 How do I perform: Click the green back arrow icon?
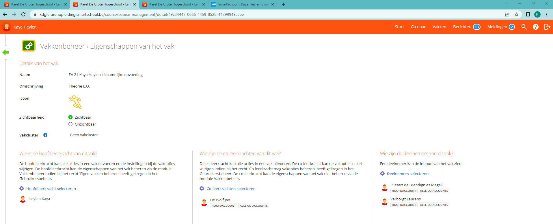[5, 52]
